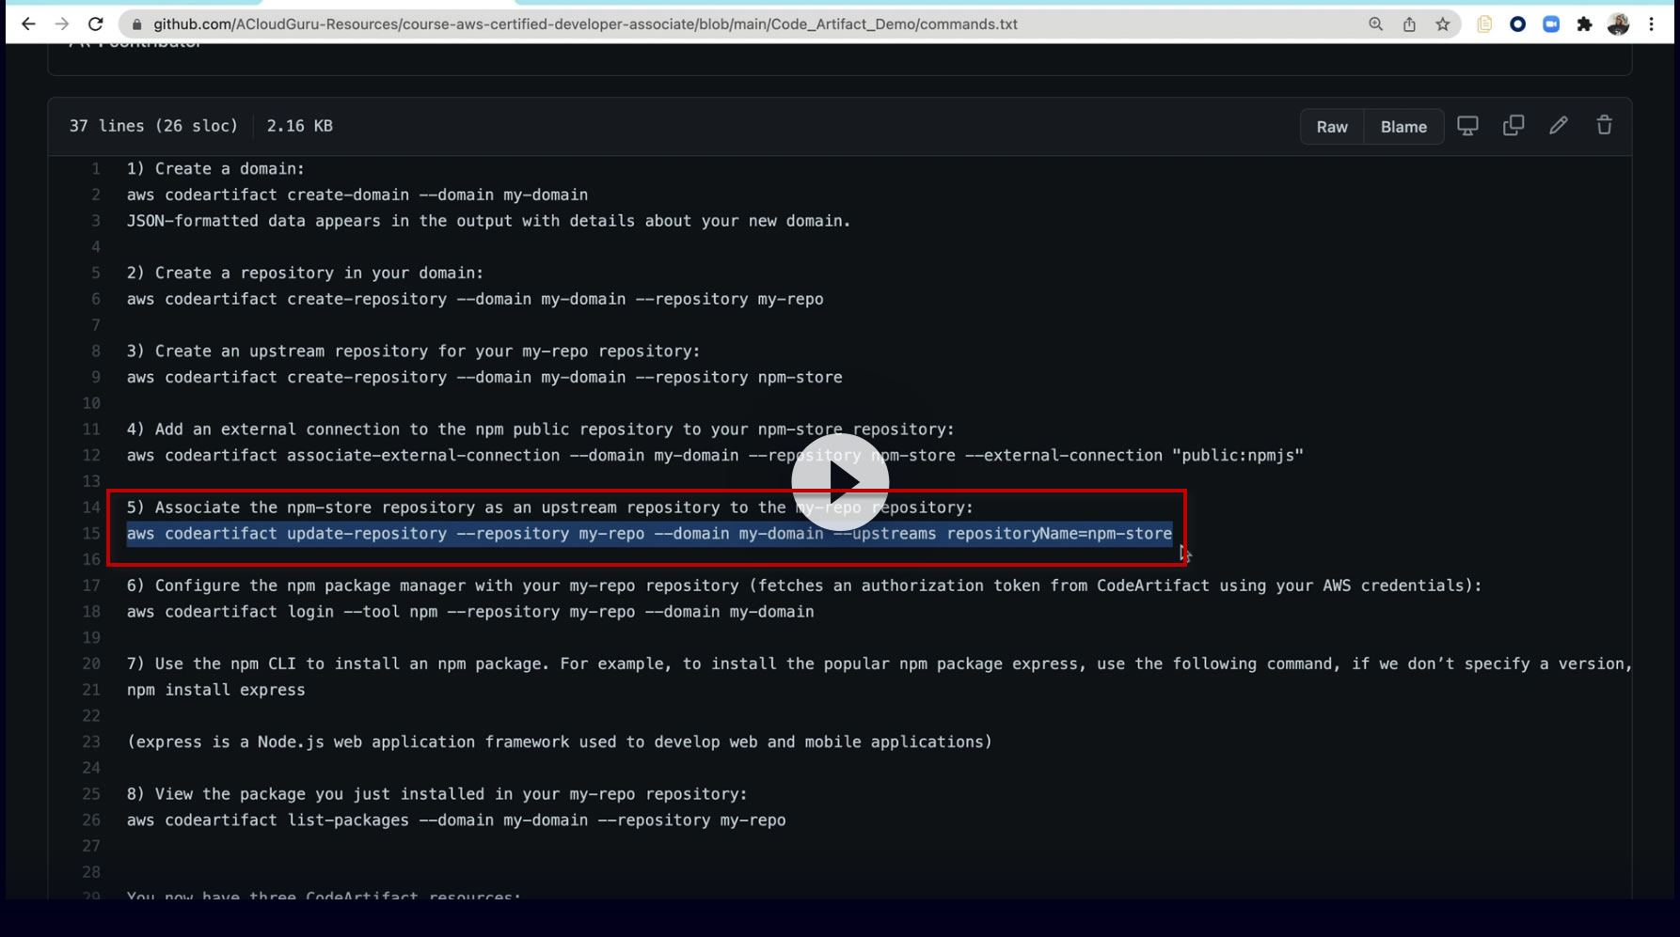Viewport: 1680px width, 937px height.
Task: Share this page using the share icon
Action: (1409, 24)
